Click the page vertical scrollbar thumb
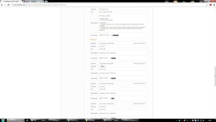 click(215, 76)
